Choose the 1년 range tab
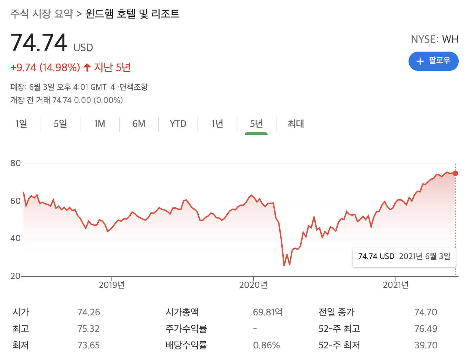 [217, 124]
